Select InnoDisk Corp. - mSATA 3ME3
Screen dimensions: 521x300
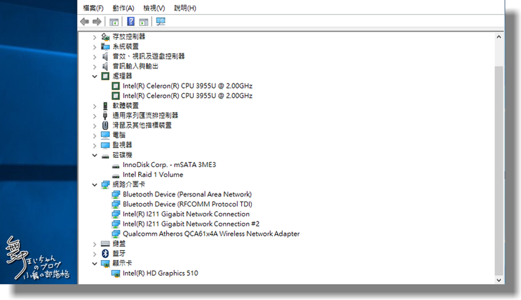pos(169,165)
